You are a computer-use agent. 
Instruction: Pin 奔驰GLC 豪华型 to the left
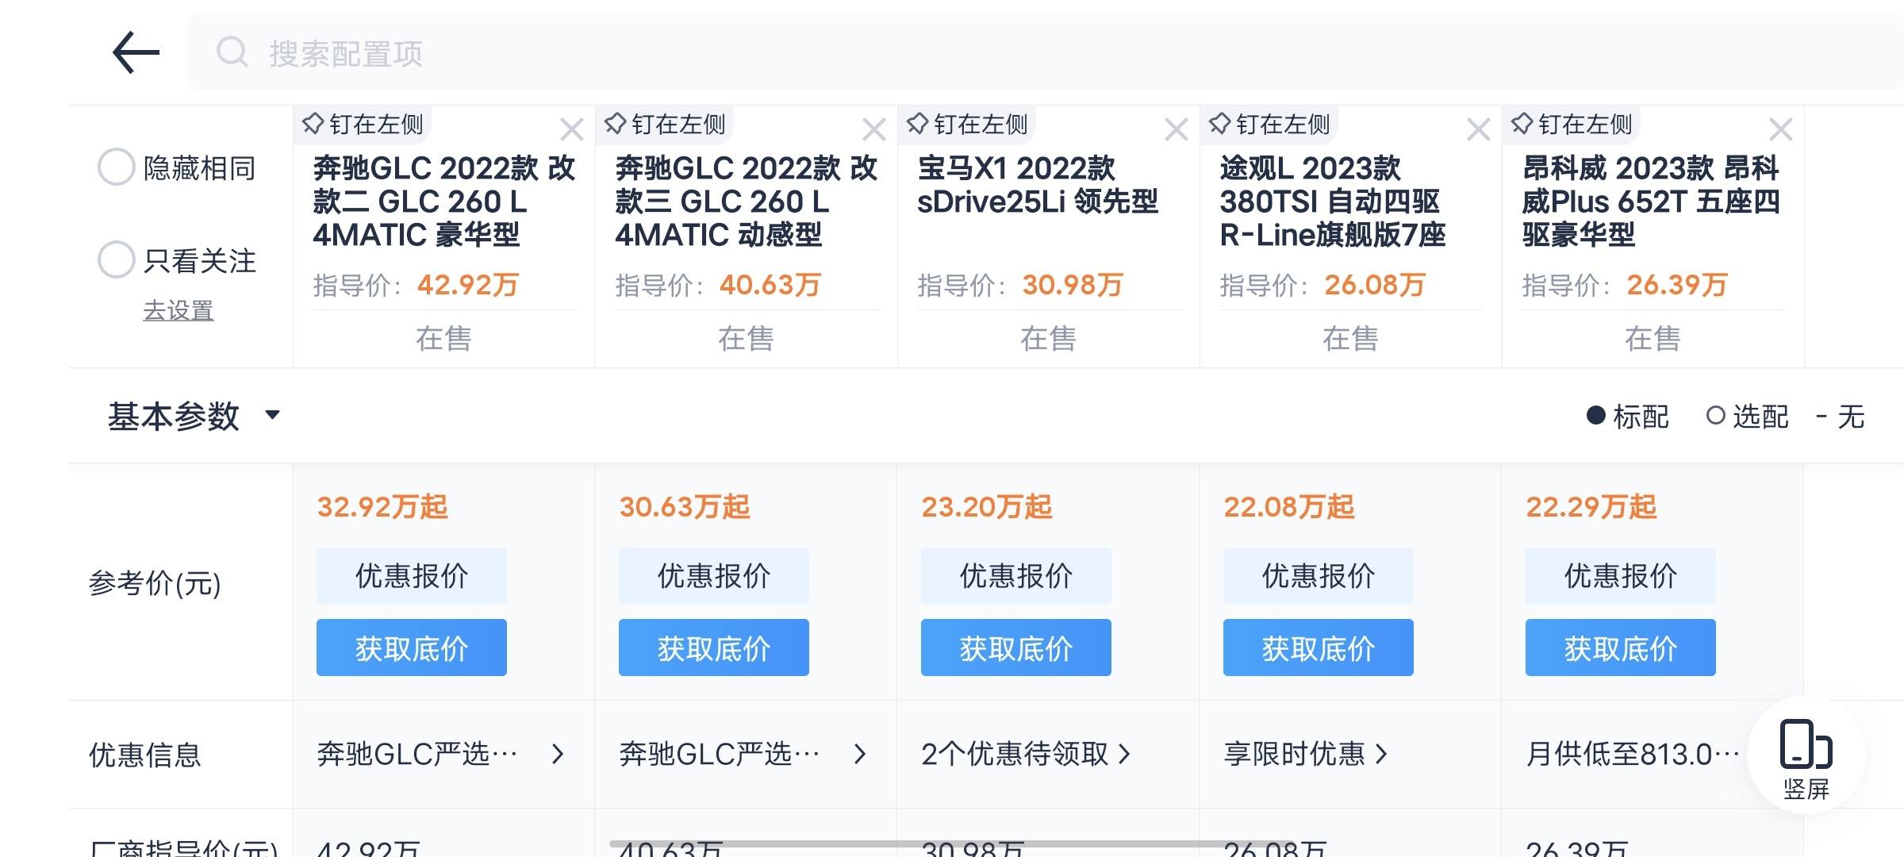point(363,125)
